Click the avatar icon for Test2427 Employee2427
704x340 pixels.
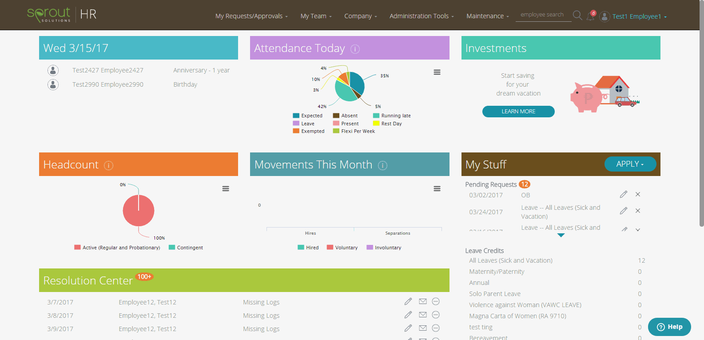(x=53, y=70)
